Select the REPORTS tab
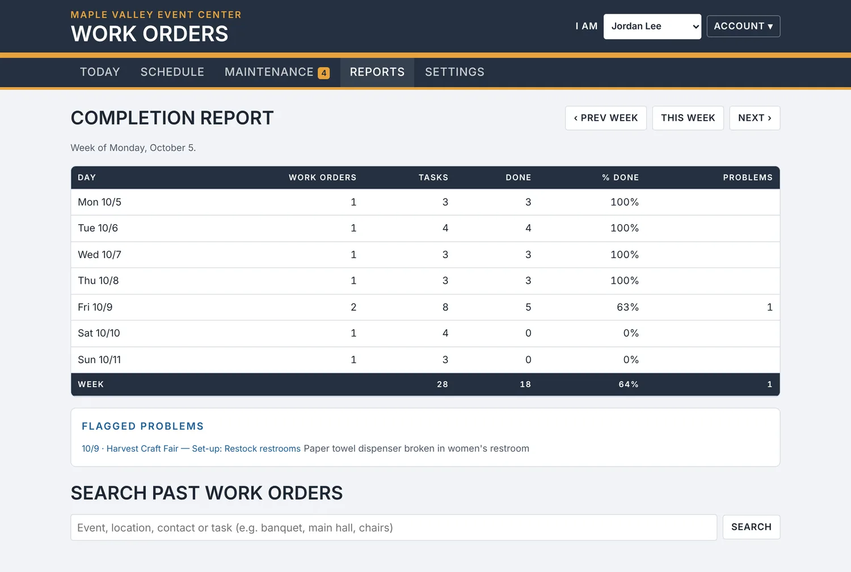Image resolution: width=851 pixels, height=572 pixels. point(377,72)
